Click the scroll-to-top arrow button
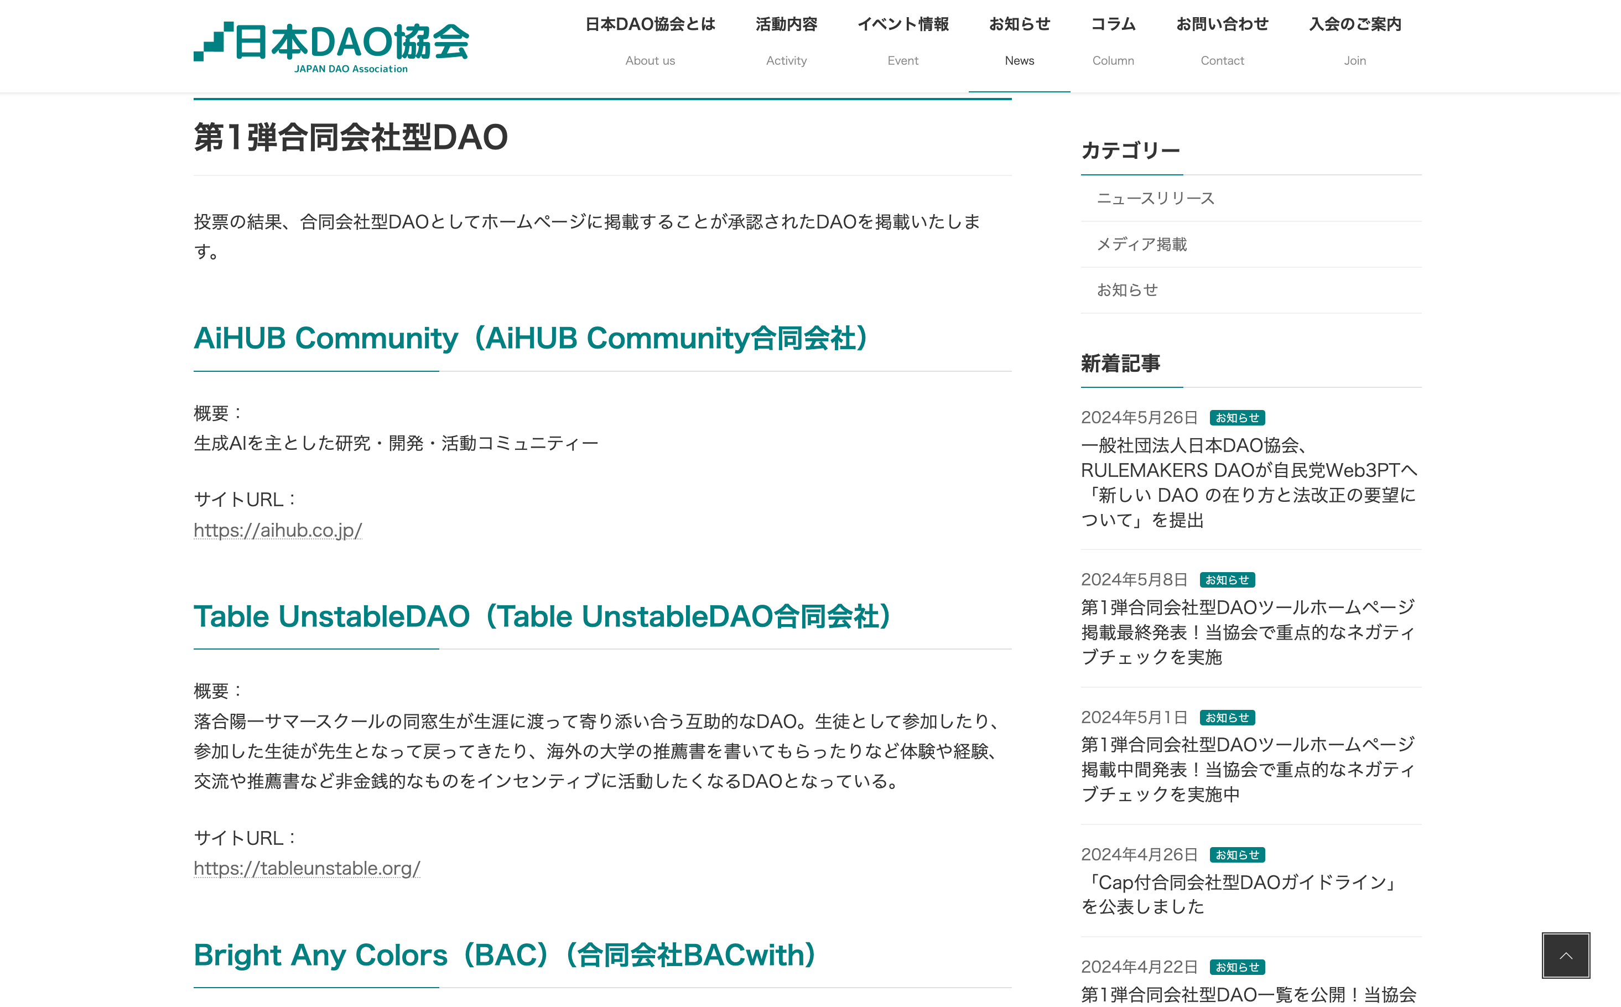The image size is (1621, 1007). coord(1566,955)
